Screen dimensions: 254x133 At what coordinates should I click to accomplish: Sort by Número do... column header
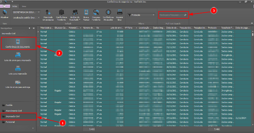89,28
